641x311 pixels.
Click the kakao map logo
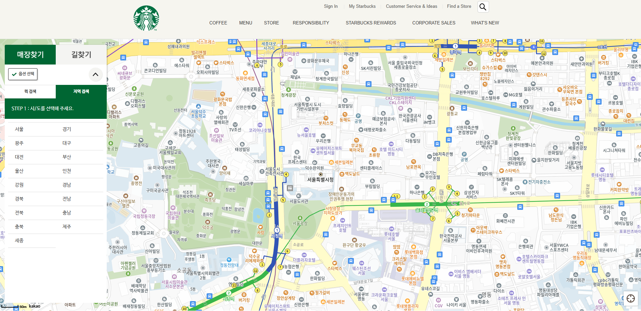[x=35, y=306]
